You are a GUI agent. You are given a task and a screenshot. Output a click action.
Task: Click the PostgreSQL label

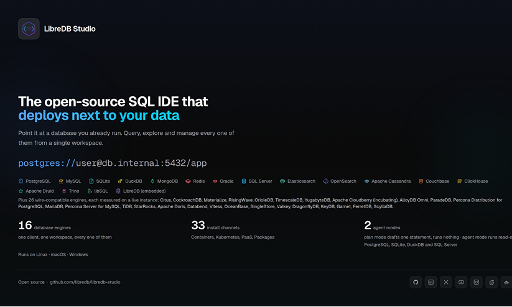[38, 181]
